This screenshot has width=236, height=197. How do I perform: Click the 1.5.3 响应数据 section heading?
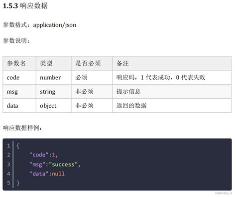click(x=25, y=6)
